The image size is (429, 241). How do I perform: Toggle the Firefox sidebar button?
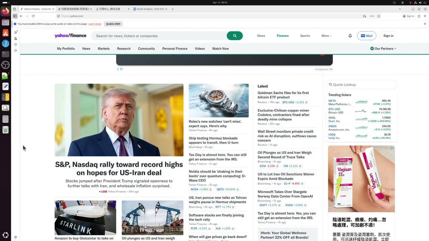point(15,16)
